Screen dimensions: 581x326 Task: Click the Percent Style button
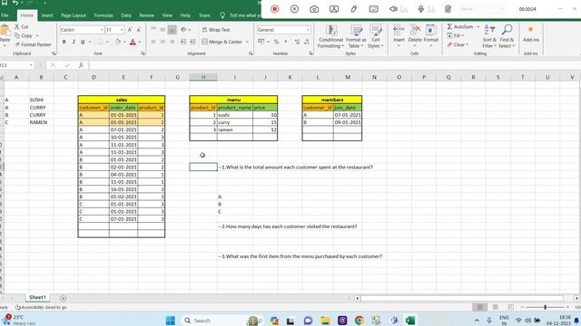tap(276, 42)
